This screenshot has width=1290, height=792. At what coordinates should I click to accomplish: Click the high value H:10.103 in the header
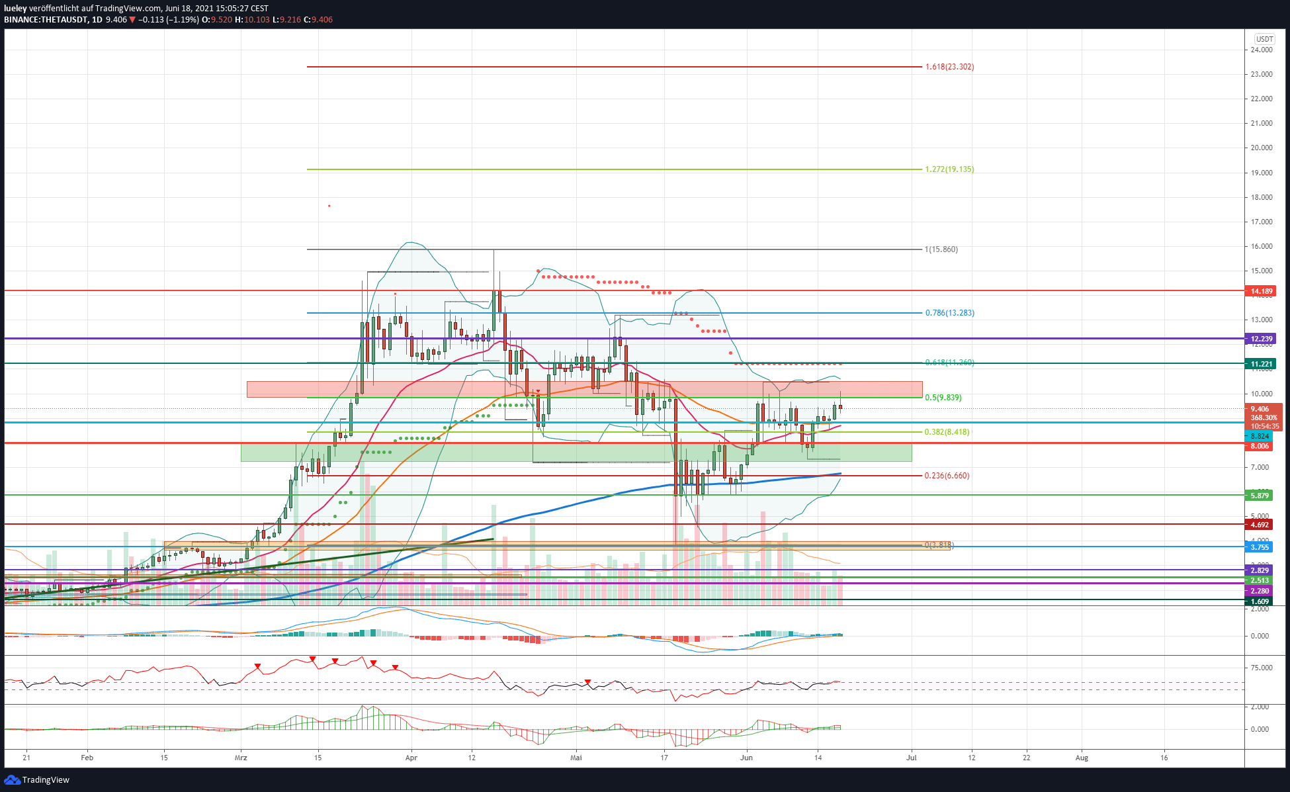coord(252,20)
